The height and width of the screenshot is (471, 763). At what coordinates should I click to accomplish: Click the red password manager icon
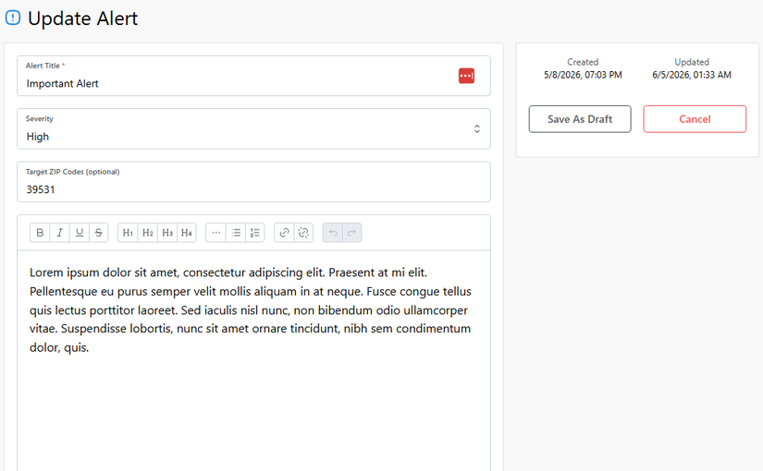tap(466, 76)
